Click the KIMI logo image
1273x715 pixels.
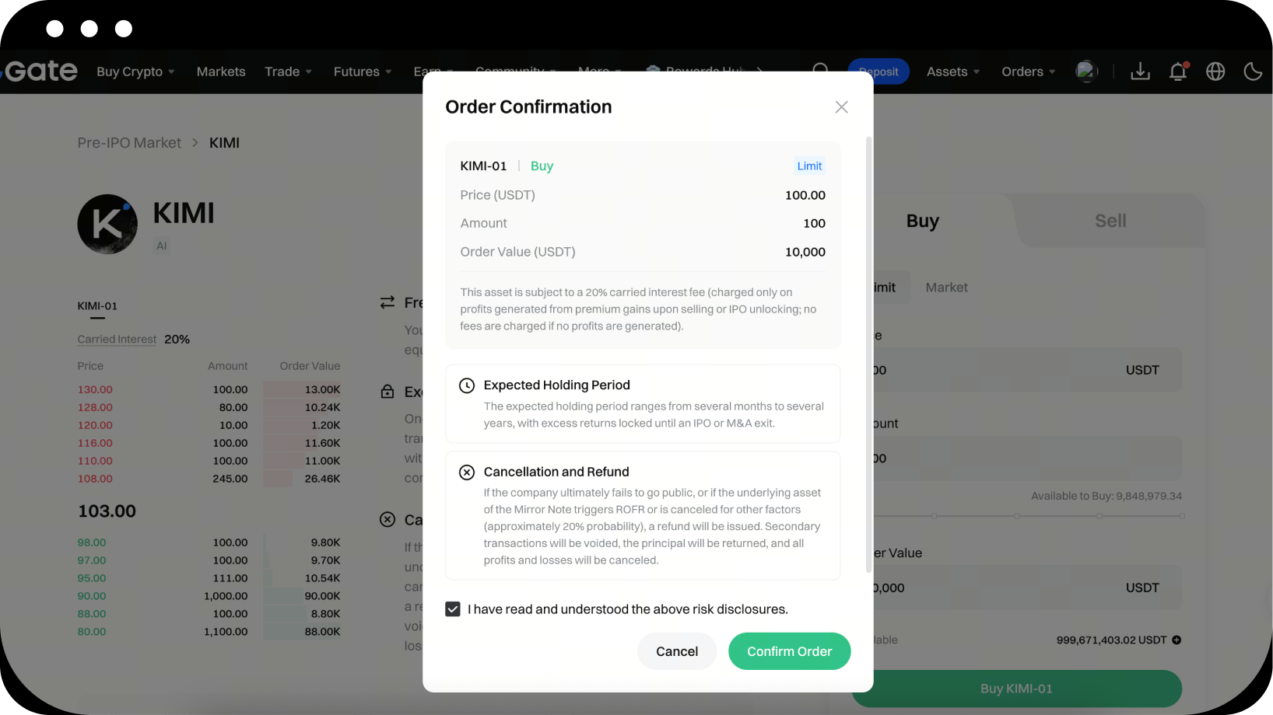point(107,224)
